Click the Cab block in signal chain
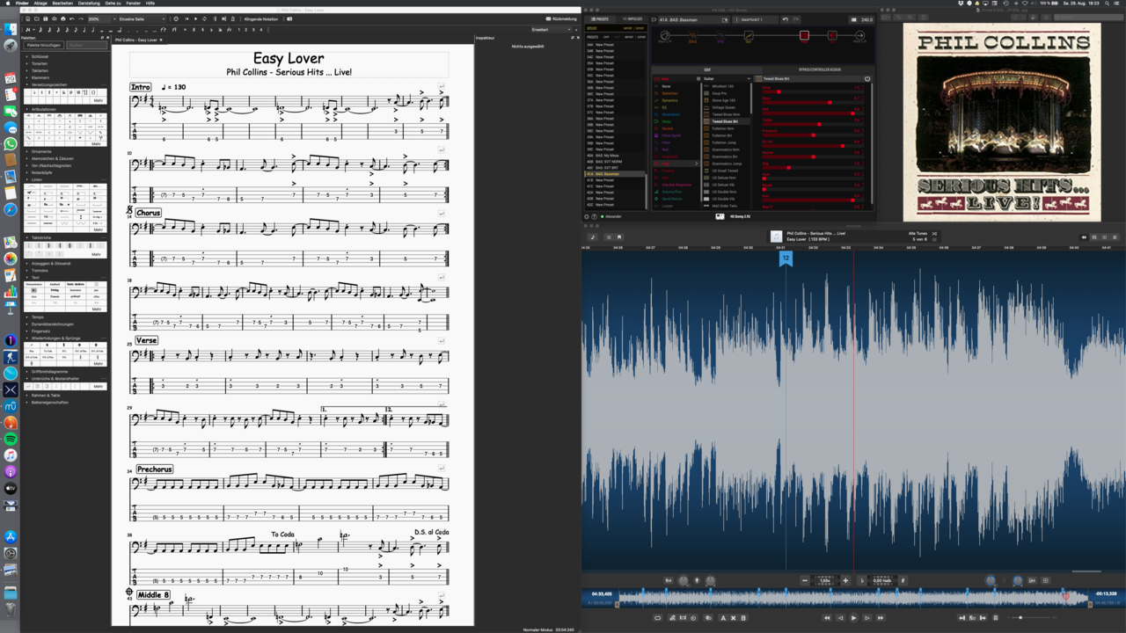 pos(832,36)
